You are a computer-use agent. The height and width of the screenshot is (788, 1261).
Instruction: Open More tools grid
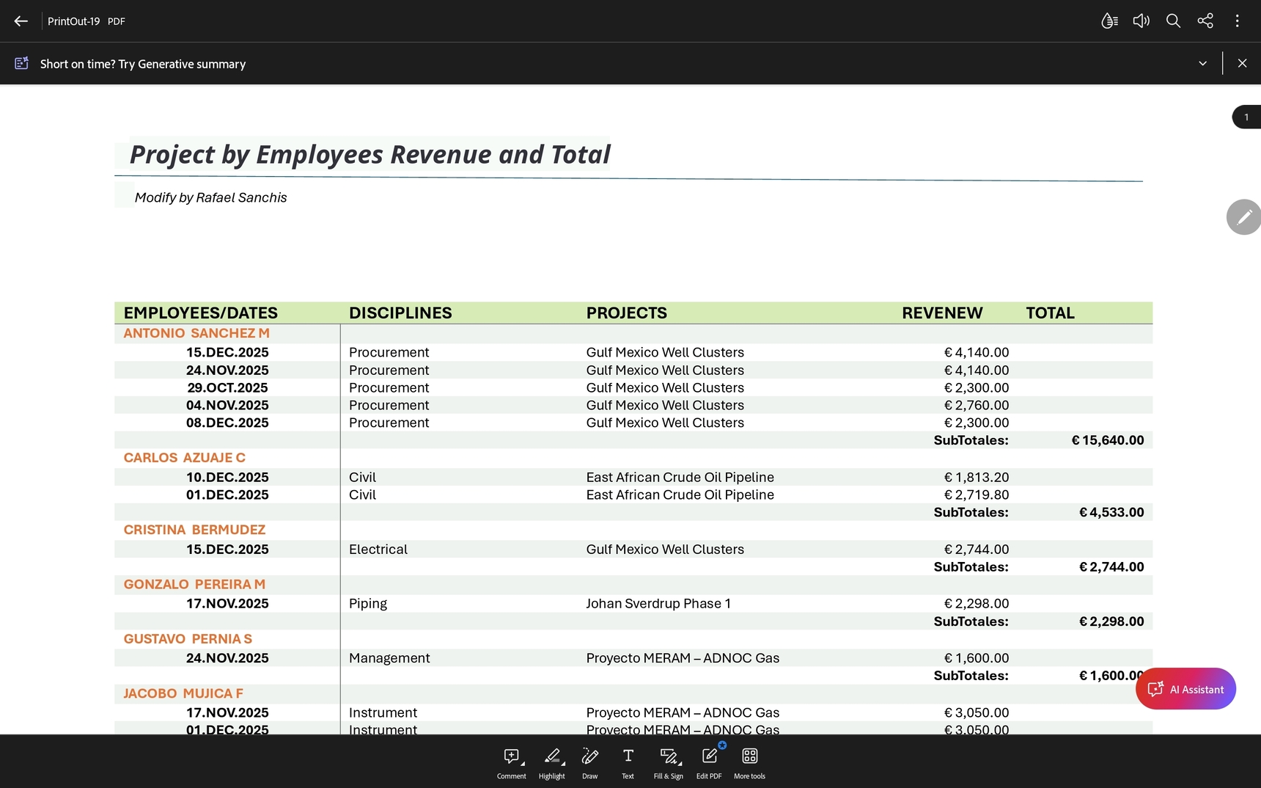[x=749, y=762]
